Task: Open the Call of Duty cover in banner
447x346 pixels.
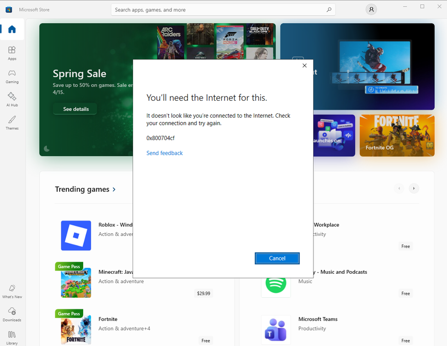Action: 260,35
